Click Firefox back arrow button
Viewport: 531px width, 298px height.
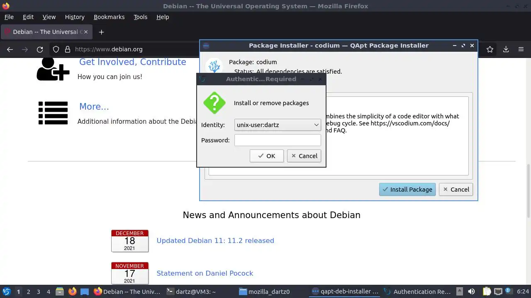click(x=10, y=49)
